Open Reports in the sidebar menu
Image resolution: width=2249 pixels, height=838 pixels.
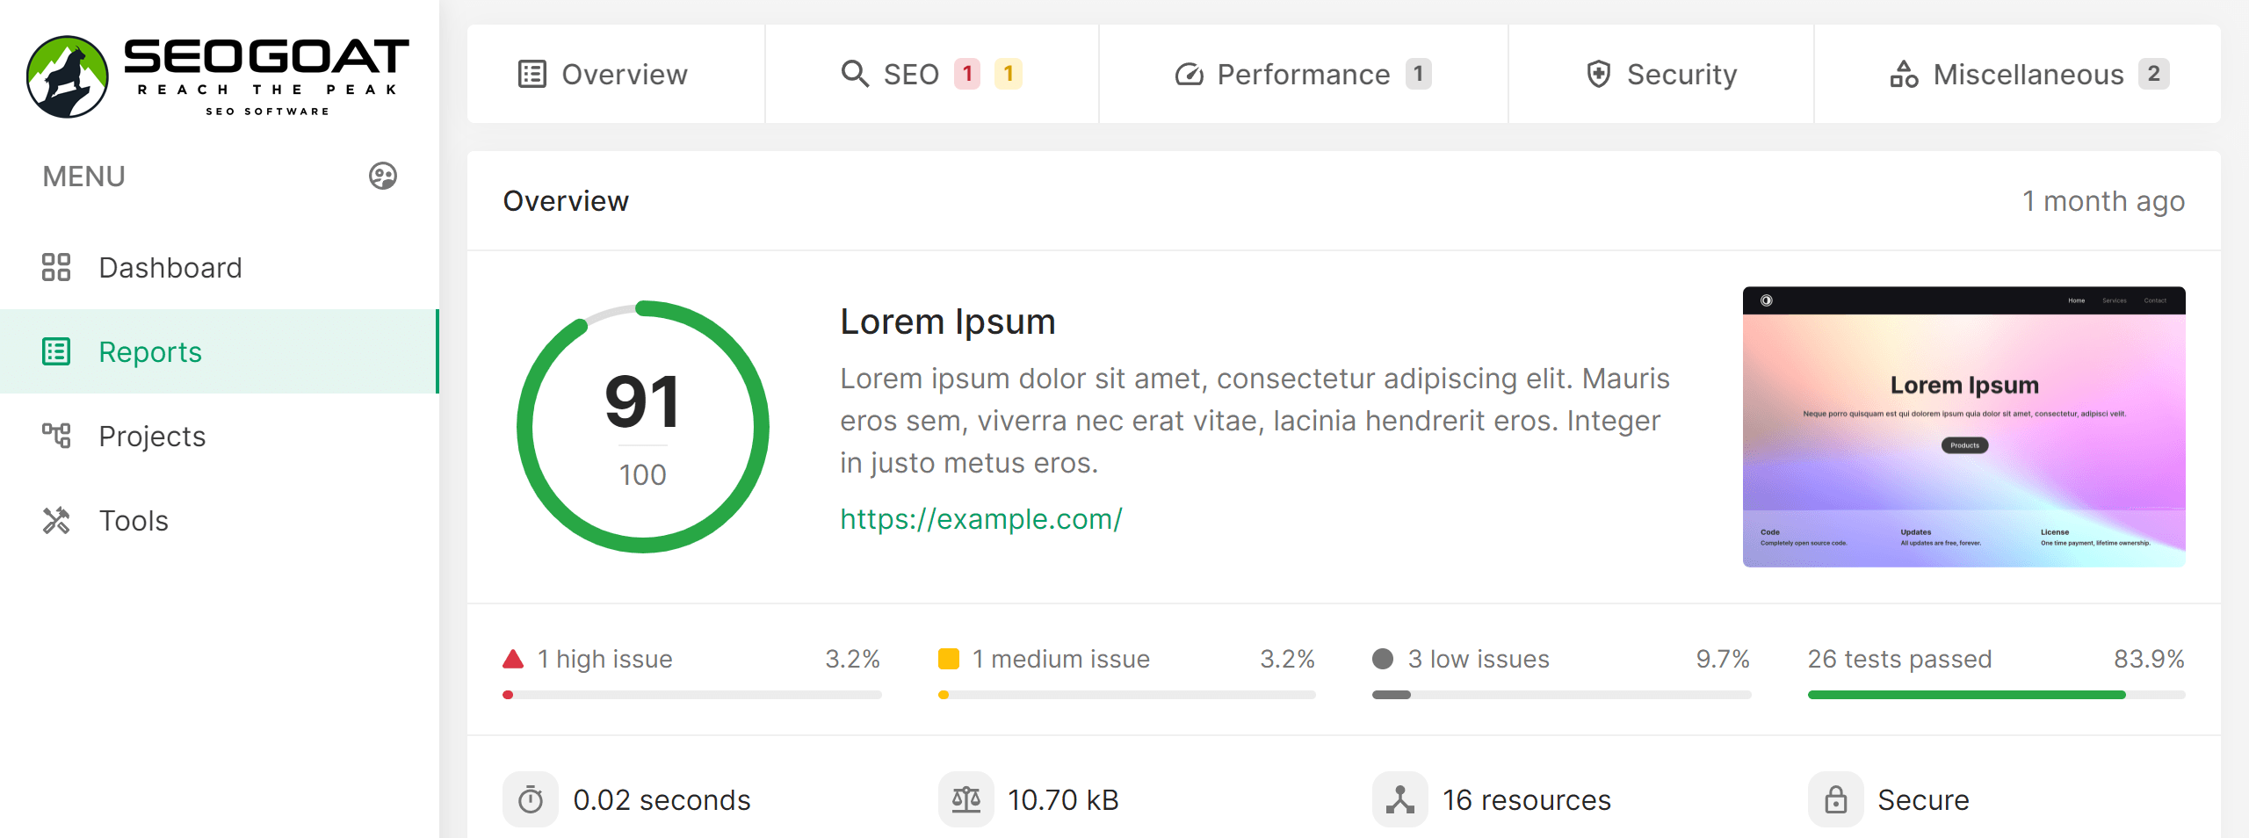pyautogui.click(x=150, y=351)
